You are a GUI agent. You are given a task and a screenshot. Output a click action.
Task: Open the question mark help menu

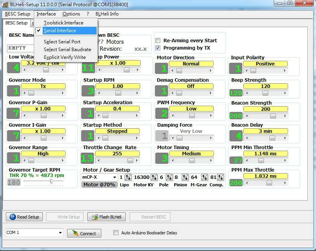88,14
